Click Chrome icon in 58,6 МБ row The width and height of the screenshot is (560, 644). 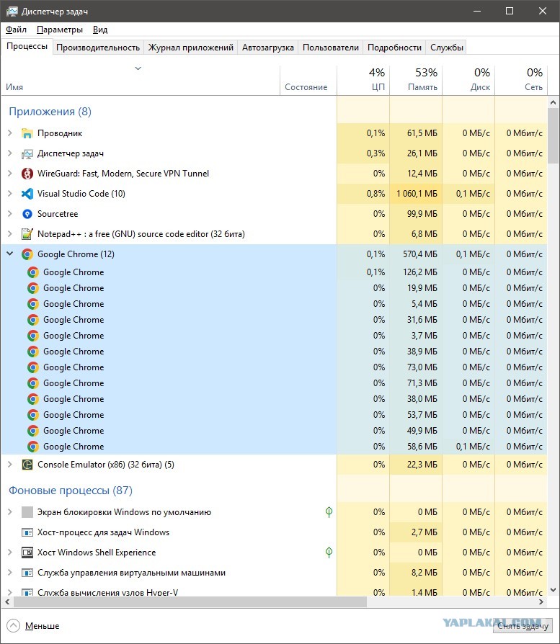33,447
